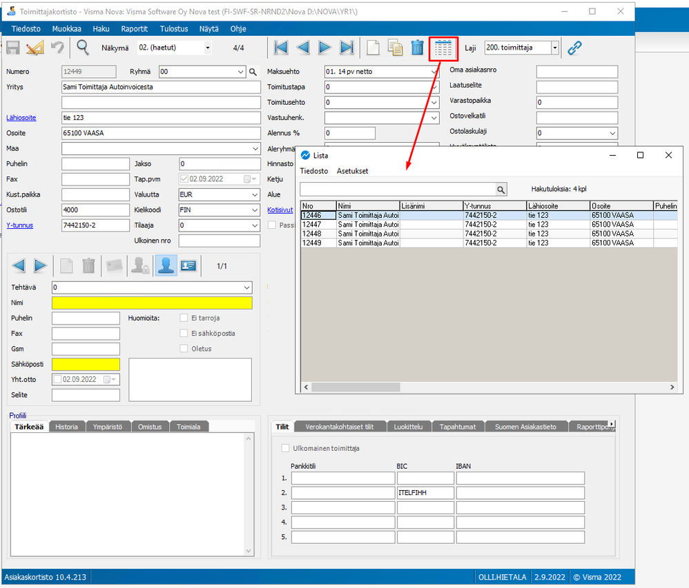Viewport: 689px width, 588px height.
Task: Click the yellow Nimi contact field
Action: [x=152, y=303]
